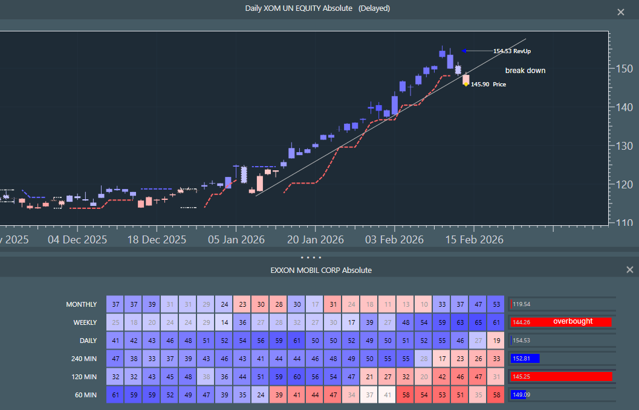This screenshot has height=410, width=639.
Task: Click the blue RevUp arrow marker
Action: 464,51
